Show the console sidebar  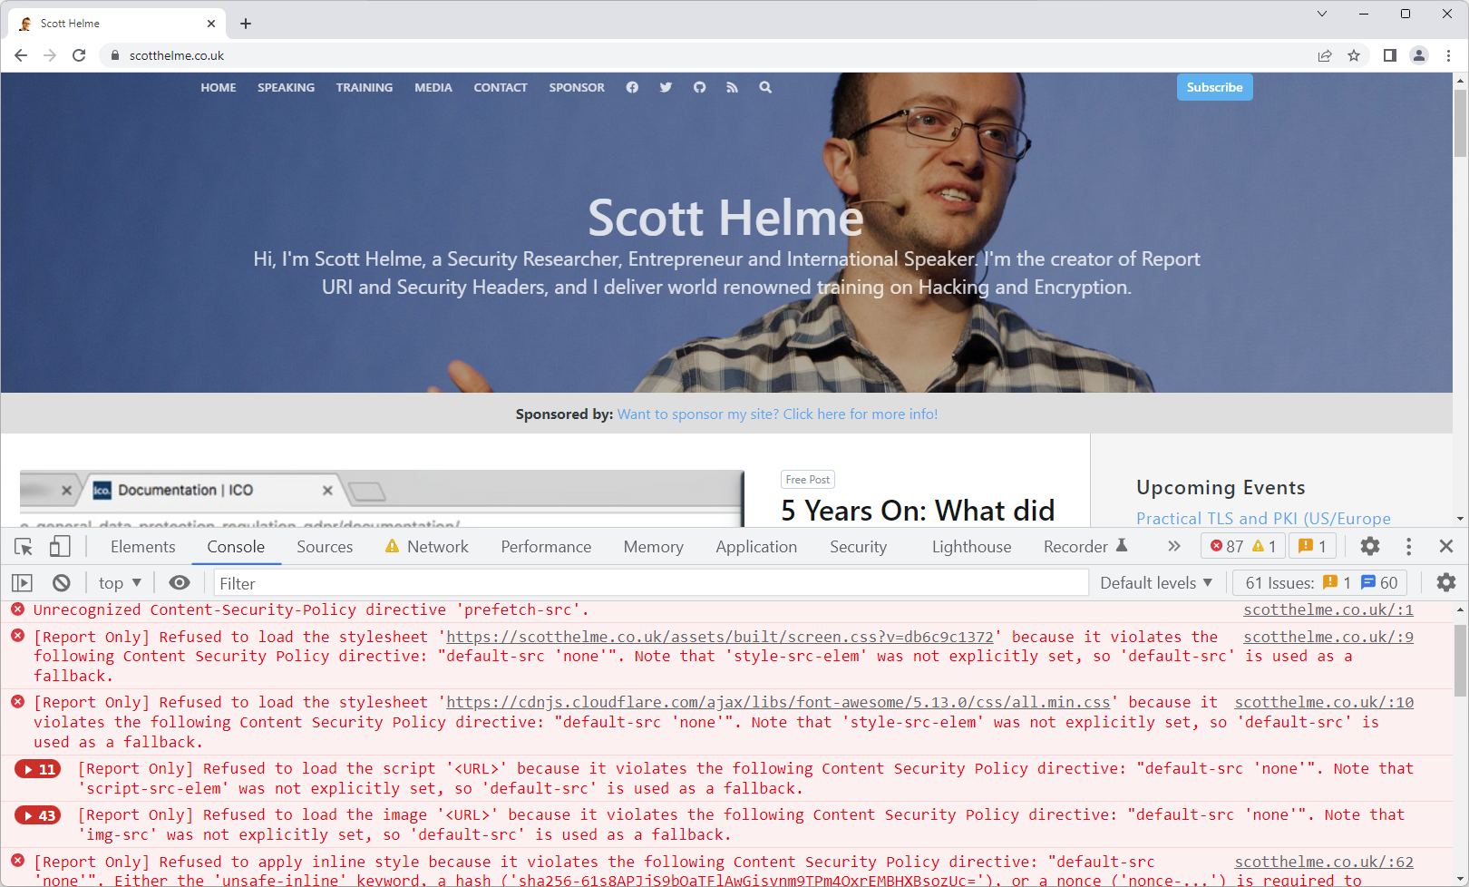point(22,582)
